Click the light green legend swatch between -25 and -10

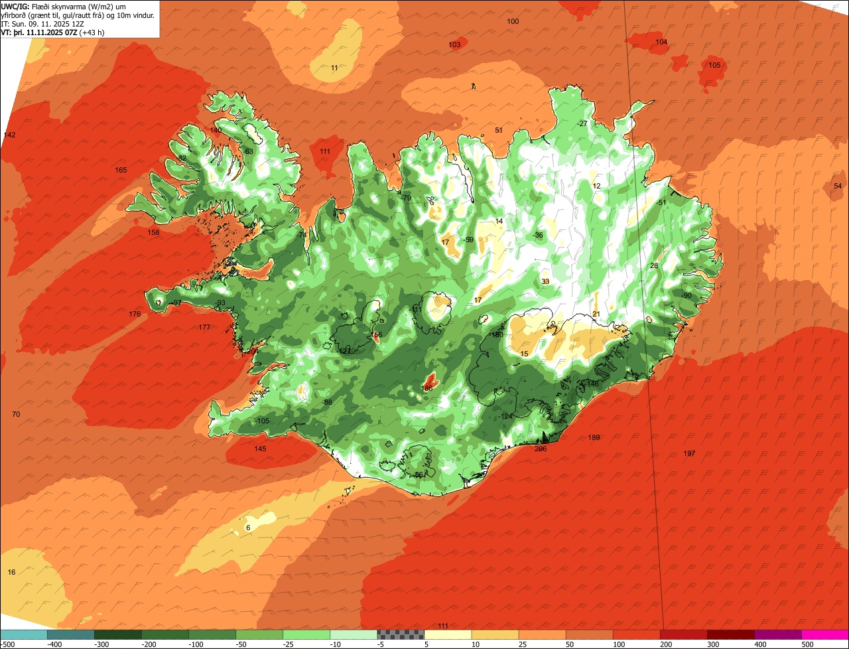tap(306, 634)
